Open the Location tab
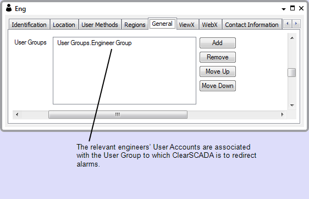Viewport: 309px width, 199px height. (x=64, y=25)
